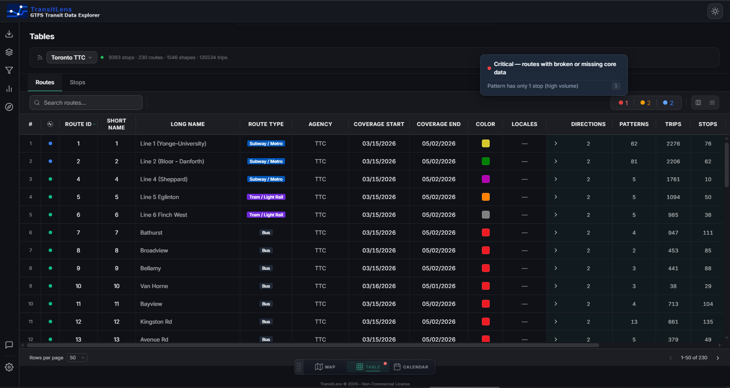This screenshot has height=388, width=730.
Task: Open the layers icon in sidebar
Action: pos(9,52)
